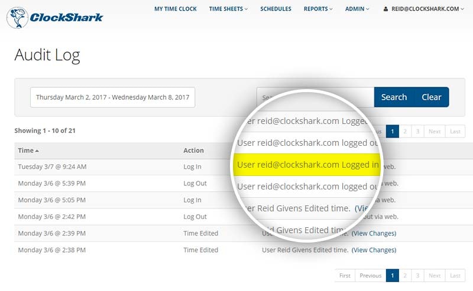Select 'Monday 3/6 @ 2:42 PM' cell
Viewport: 473px width, 291px height.
pyautogui.click(x=52, y=217)
